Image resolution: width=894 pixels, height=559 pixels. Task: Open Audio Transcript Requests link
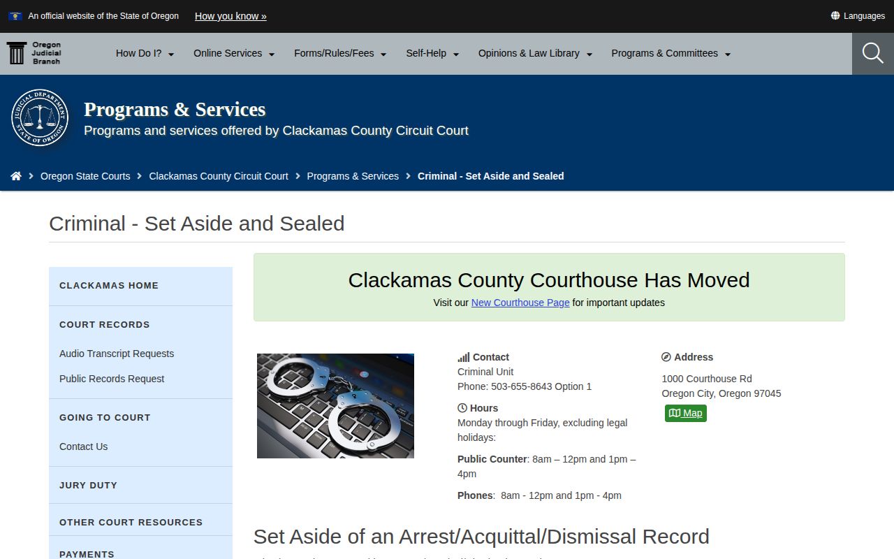[x=117, y=354]
